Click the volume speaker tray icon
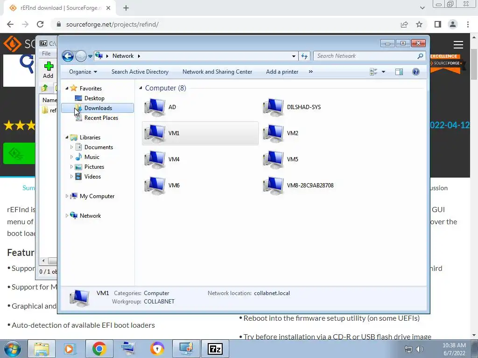This screenshot has width=478, height=358. 420,349
